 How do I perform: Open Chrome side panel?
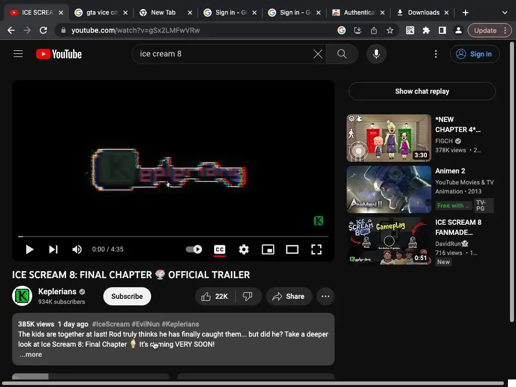click(x=442, y=30)
